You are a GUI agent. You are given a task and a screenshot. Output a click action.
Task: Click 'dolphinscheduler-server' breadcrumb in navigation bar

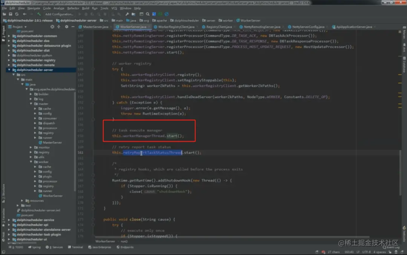[76, 20]
